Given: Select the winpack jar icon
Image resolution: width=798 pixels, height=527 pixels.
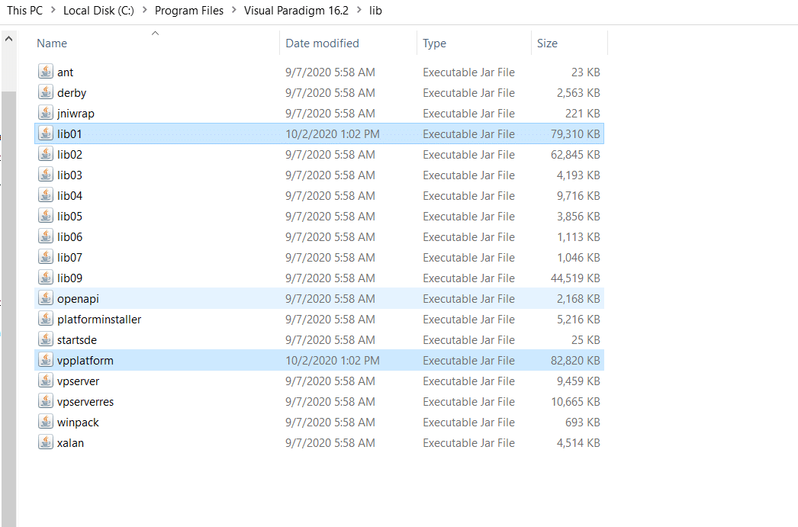Looking at the screenshot, I should pos(46,423).
